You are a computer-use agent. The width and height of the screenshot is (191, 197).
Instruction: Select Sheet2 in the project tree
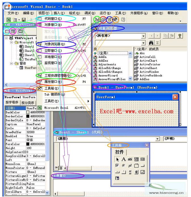pyautogui.click(x=29, y=51)
